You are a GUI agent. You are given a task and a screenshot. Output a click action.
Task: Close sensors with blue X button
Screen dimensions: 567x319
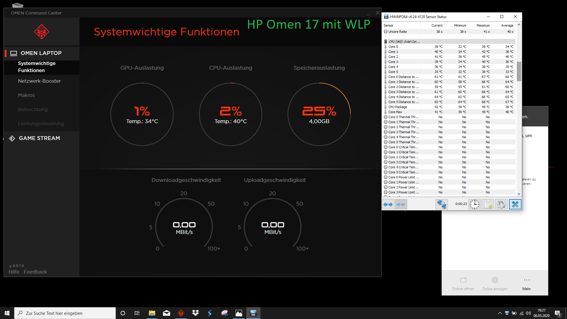(x=515, y=204)
